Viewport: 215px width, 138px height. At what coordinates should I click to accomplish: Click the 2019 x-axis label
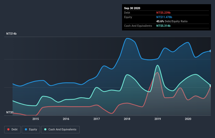click(158, 119)
